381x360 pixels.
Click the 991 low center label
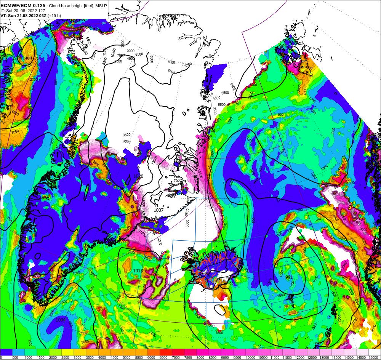point(289,277)
